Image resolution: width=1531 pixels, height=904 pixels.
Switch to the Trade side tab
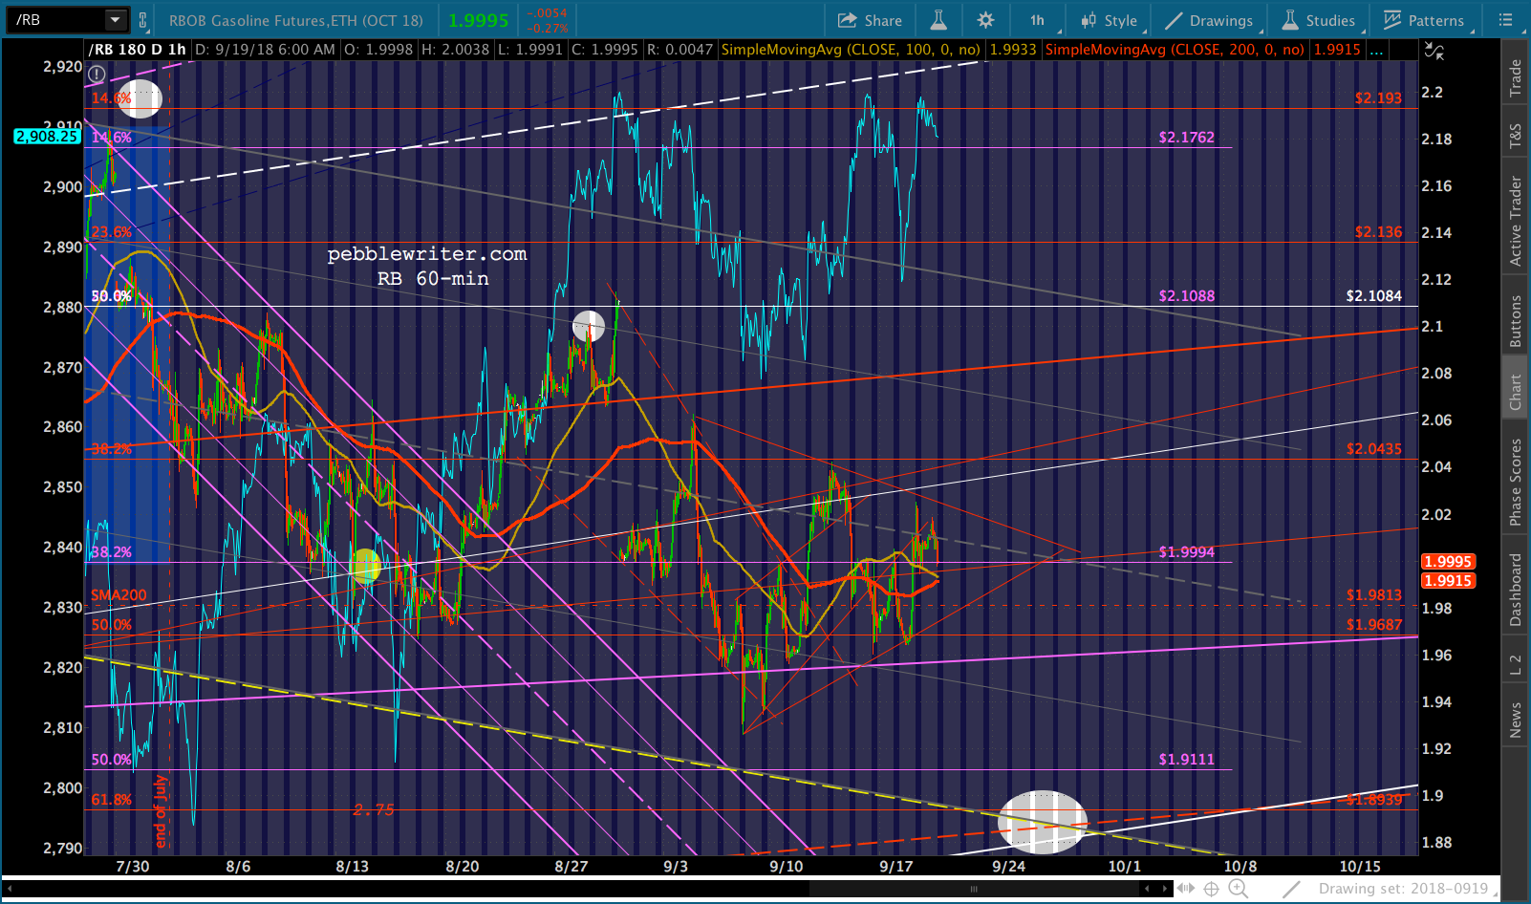[x=1515, y=77]
